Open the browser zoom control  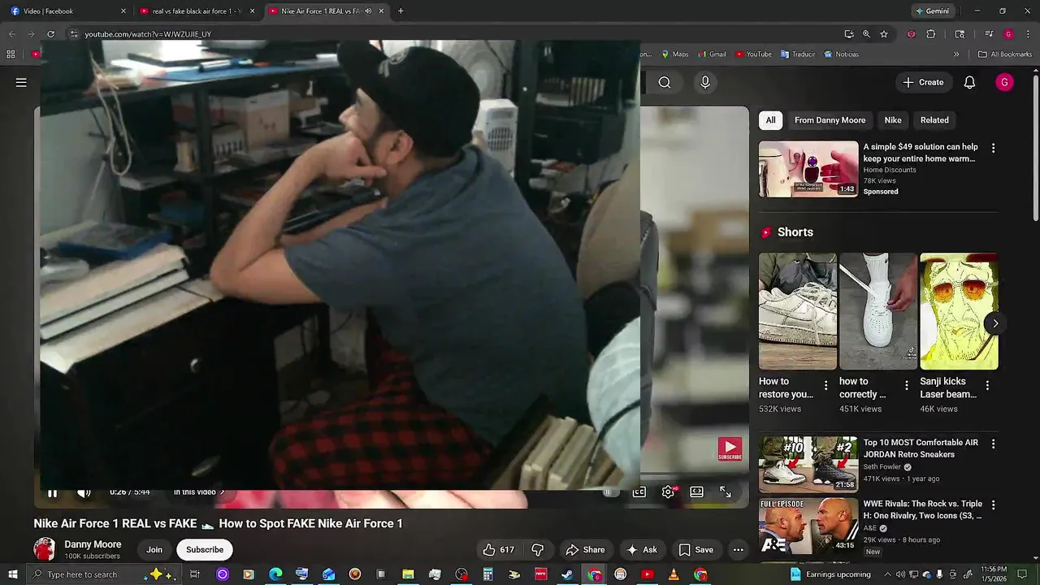866,34
